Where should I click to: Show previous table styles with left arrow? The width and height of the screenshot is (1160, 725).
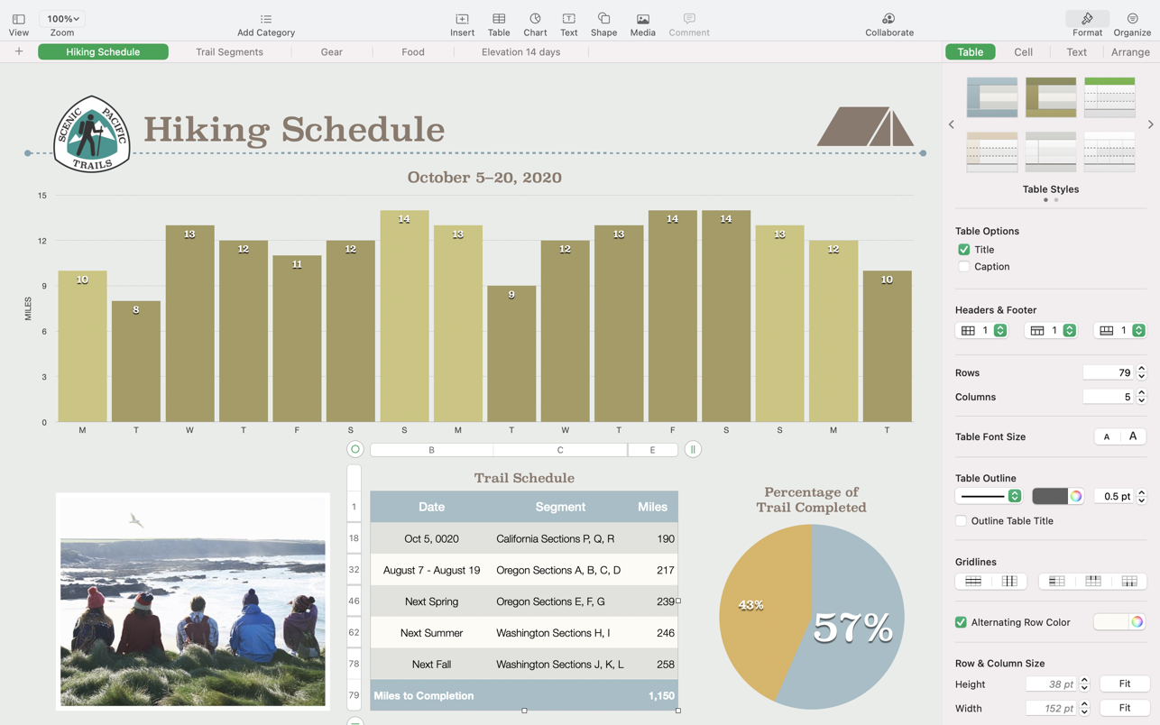click(951, 124)
